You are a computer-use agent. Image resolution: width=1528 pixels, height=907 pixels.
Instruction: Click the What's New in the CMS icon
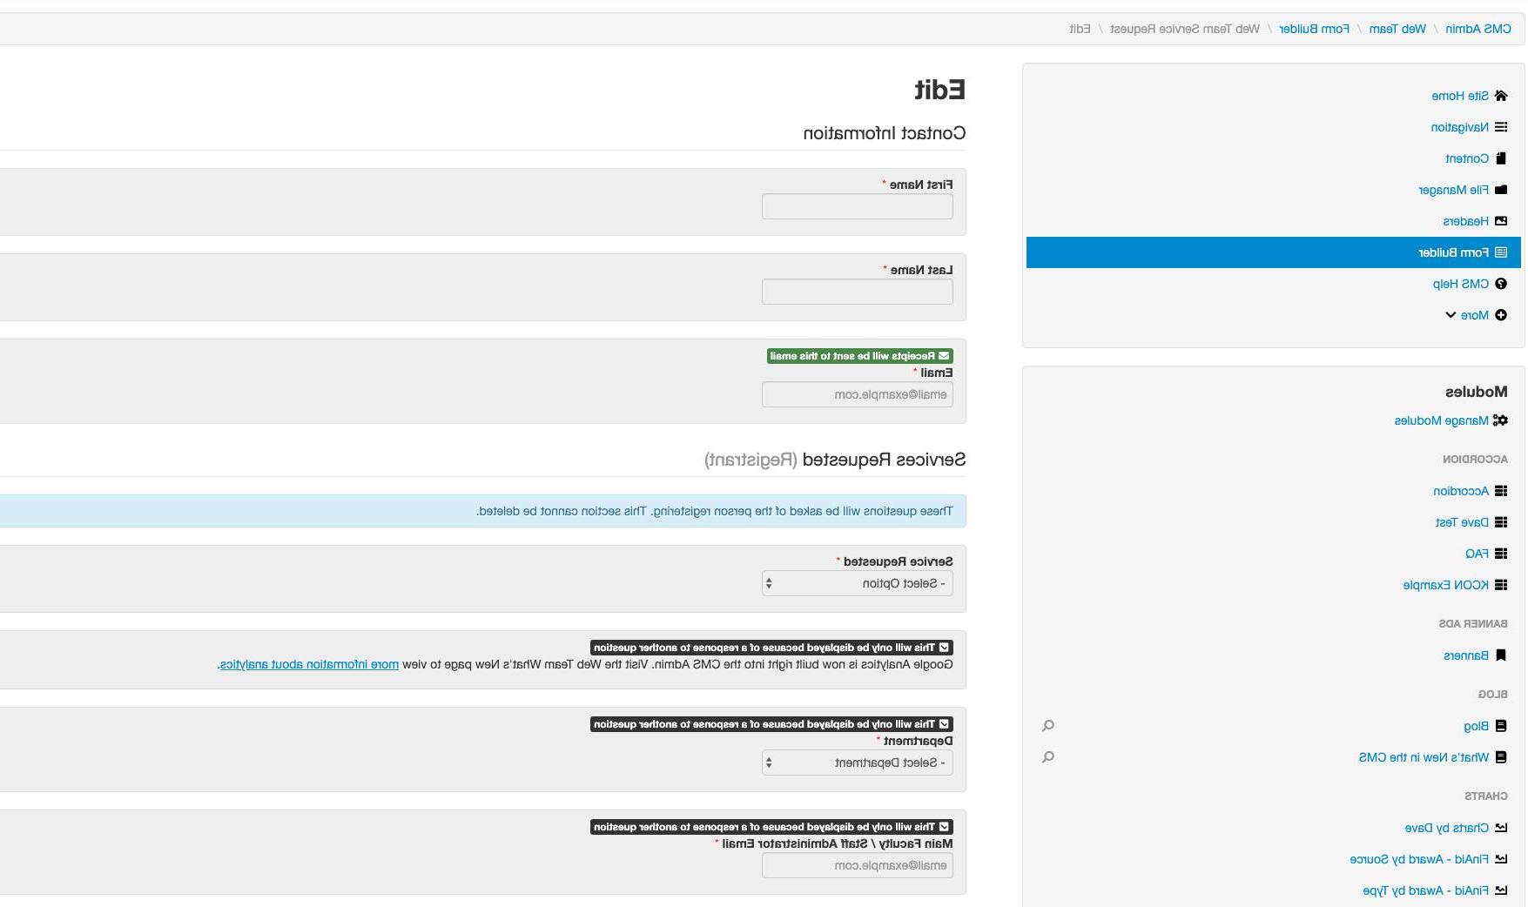tap(1501, 757)
